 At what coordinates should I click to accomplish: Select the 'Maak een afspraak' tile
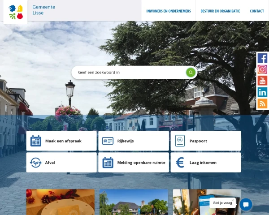pos(61,141)
